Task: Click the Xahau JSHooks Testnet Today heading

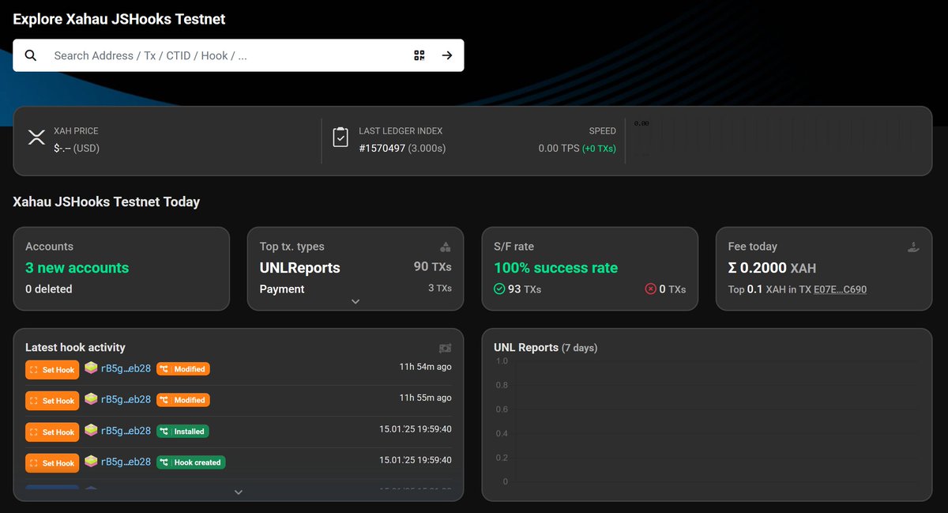Action: tap(106, 202)
